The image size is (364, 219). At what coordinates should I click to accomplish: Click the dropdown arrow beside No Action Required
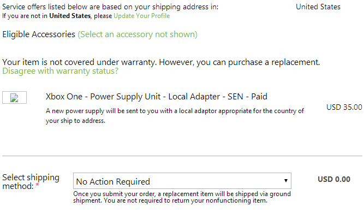[x=285, y=181]
